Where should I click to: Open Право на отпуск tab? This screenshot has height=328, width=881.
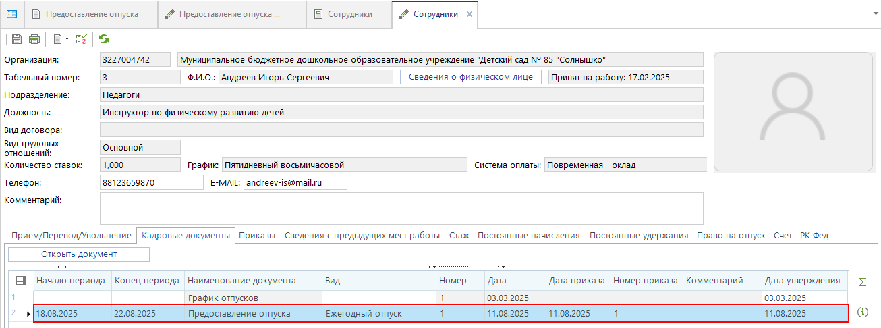click(731, 236)
